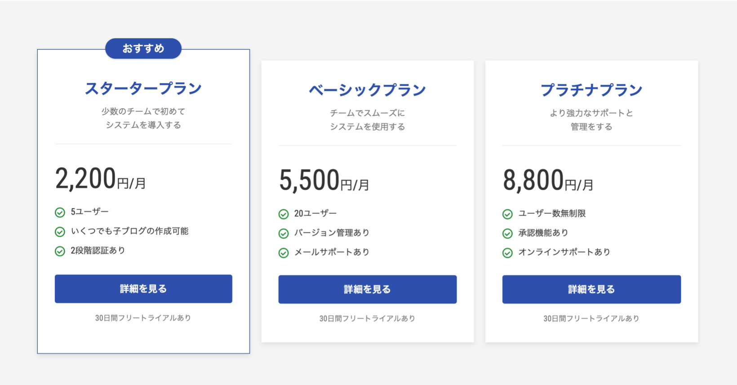The width and height of the screenshot is (737, 385).
Task: Click the checkmark icon beside 2段階認証あり
Action: click(x=60, y=251)
